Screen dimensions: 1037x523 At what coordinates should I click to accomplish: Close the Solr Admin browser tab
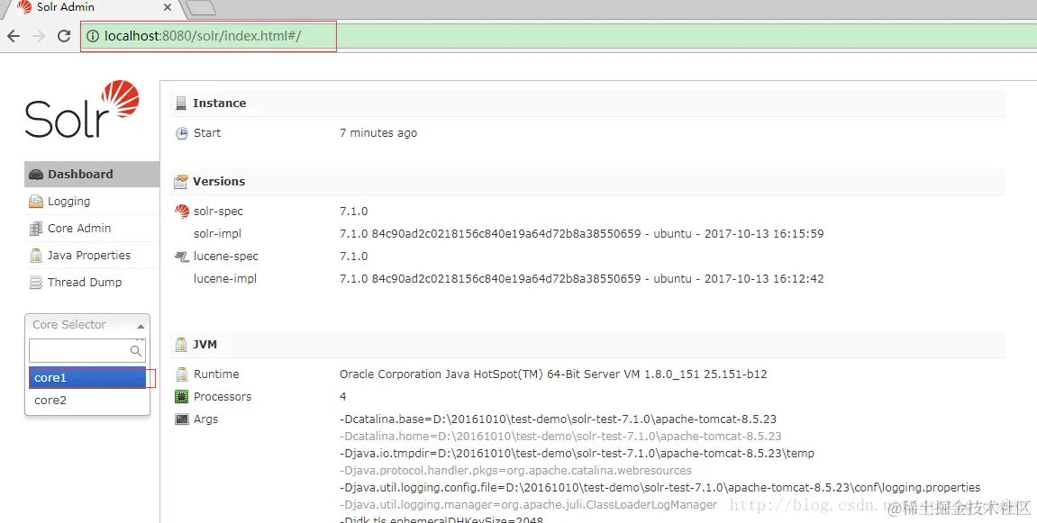click(x=168, y=7)
